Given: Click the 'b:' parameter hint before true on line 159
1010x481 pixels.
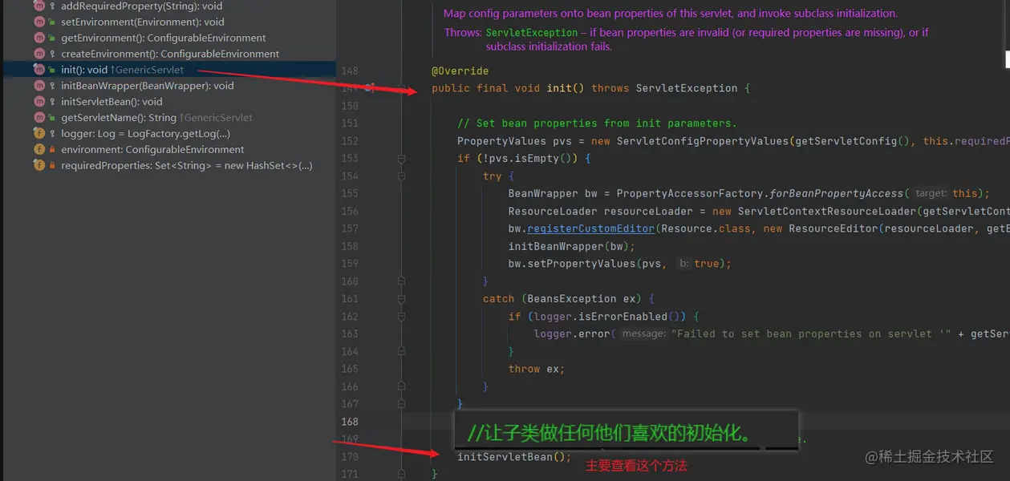Looking at the screenshot, I should (x=684, y=264).
